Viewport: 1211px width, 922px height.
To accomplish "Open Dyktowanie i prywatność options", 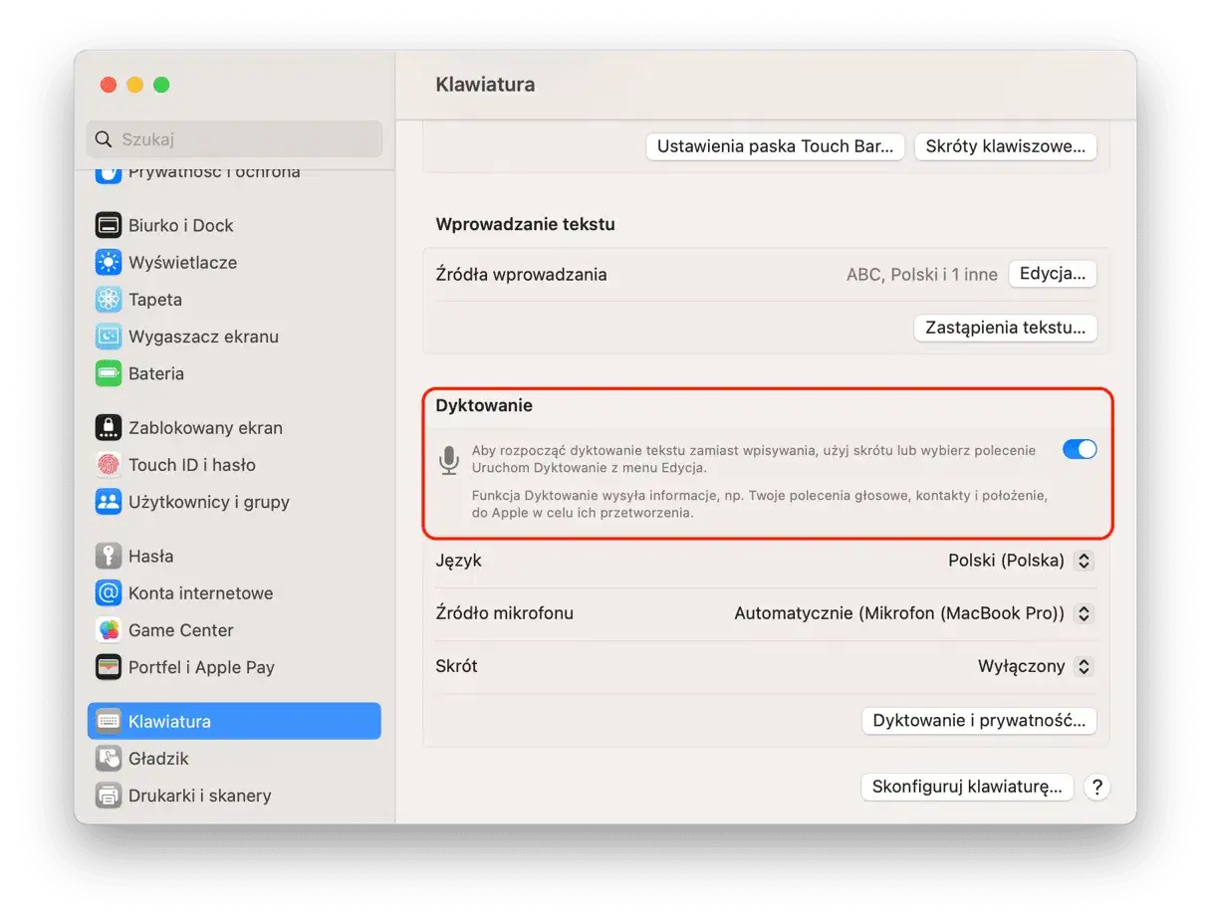I will [978, 720].
